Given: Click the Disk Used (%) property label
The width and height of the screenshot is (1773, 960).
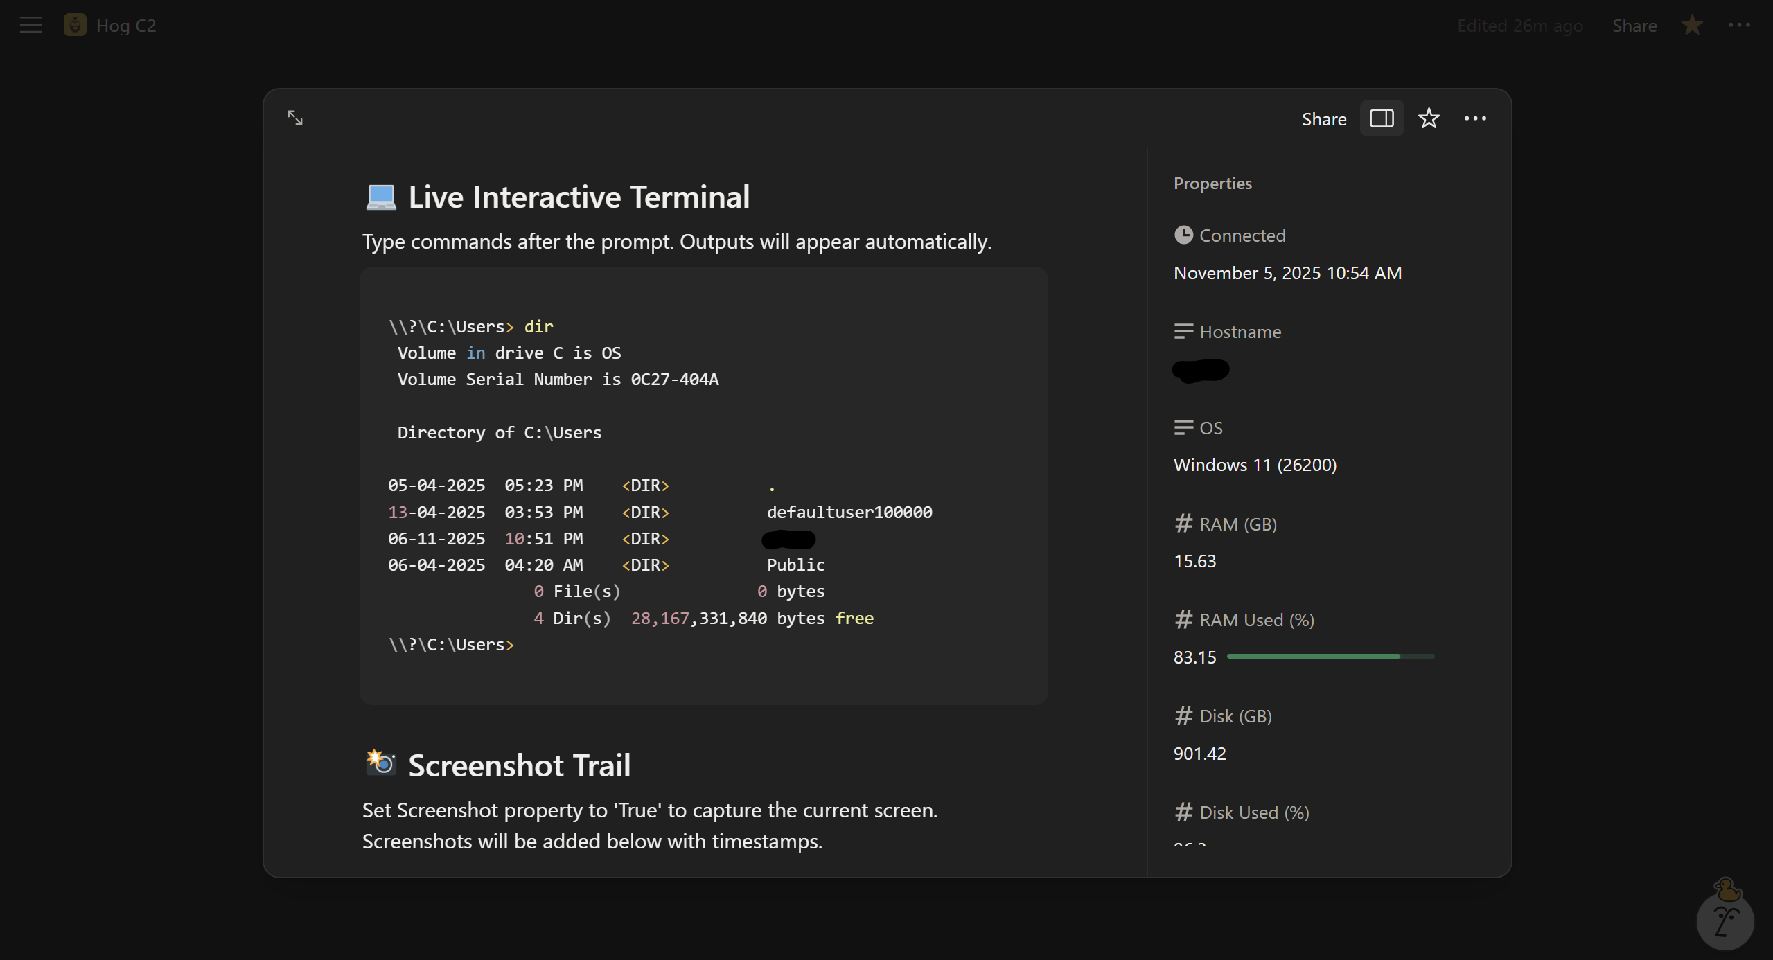Looking at the screenshot, I should (x=1254, y=812).
